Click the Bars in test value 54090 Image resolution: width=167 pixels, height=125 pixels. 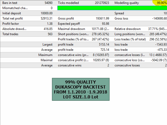tap(49, 3)
